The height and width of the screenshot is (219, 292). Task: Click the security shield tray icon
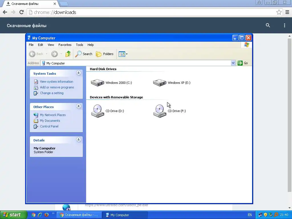(265, 215)
